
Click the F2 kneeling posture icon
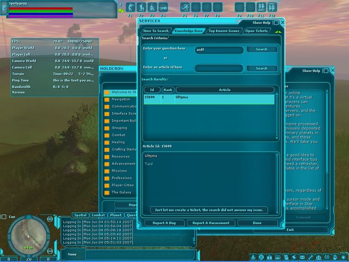(x=141, y=7)
